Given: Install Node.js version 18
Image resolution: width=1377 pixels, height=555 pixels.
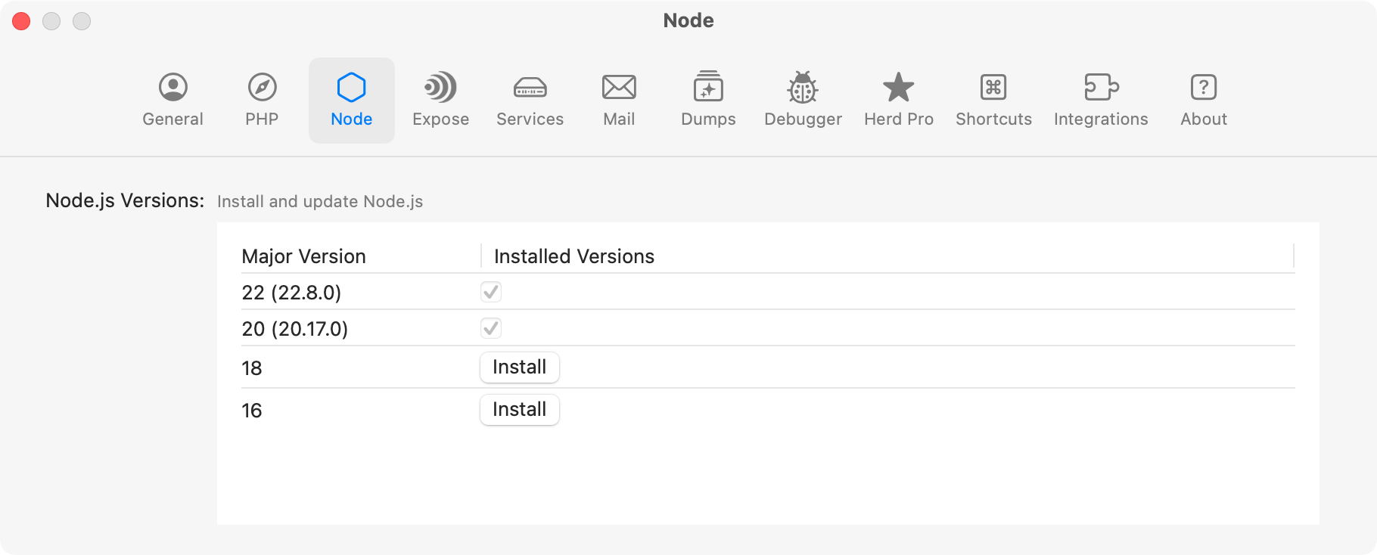Looking at the screenshot, I should 519,367.
